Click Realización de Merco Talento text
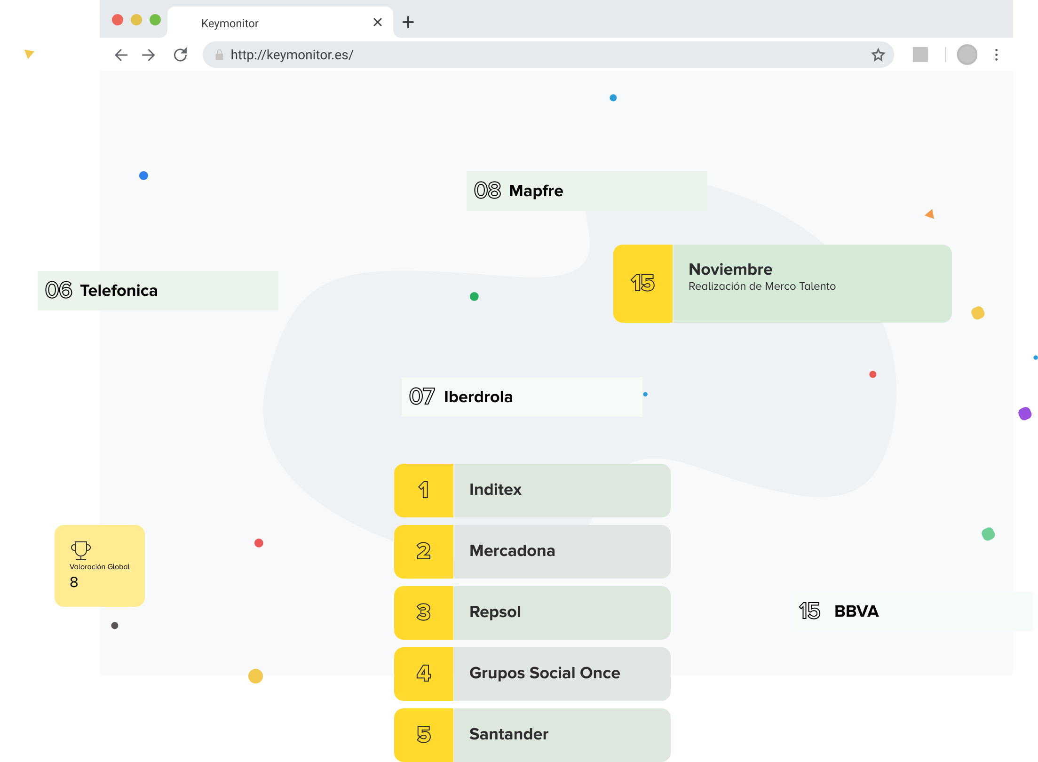The width and height of the screenshot is (1038, 762). click(762, 286)
